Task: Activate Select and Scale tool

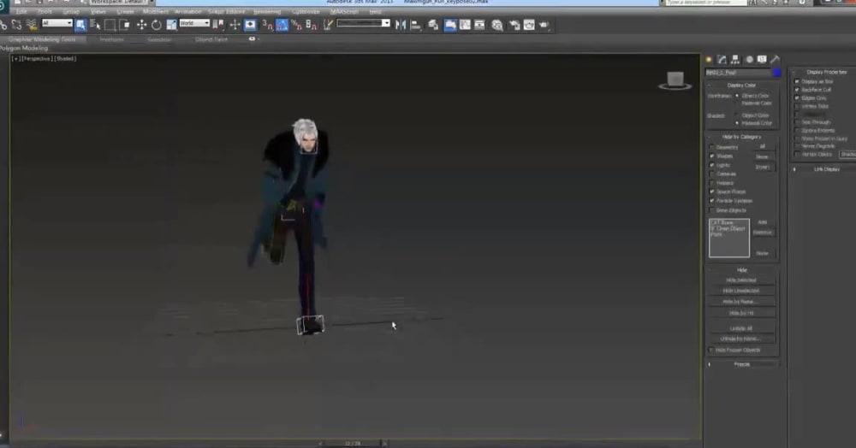Action: (171, 25)
